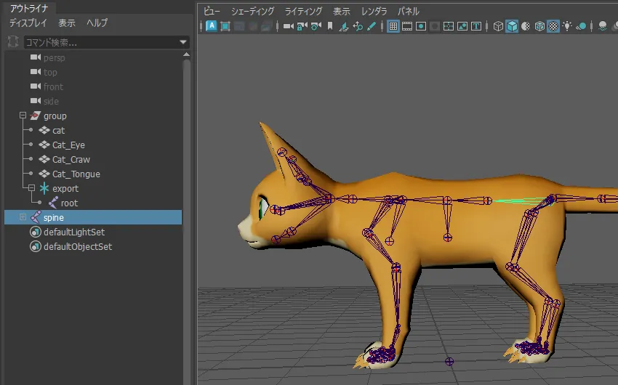Toggle the Film Gate icon
Screen dimensions: 618x385
407,26
